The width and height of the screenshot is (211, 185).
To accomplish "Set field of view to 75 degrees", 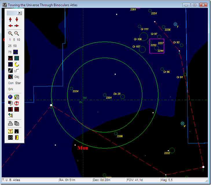I will (10, 52).
